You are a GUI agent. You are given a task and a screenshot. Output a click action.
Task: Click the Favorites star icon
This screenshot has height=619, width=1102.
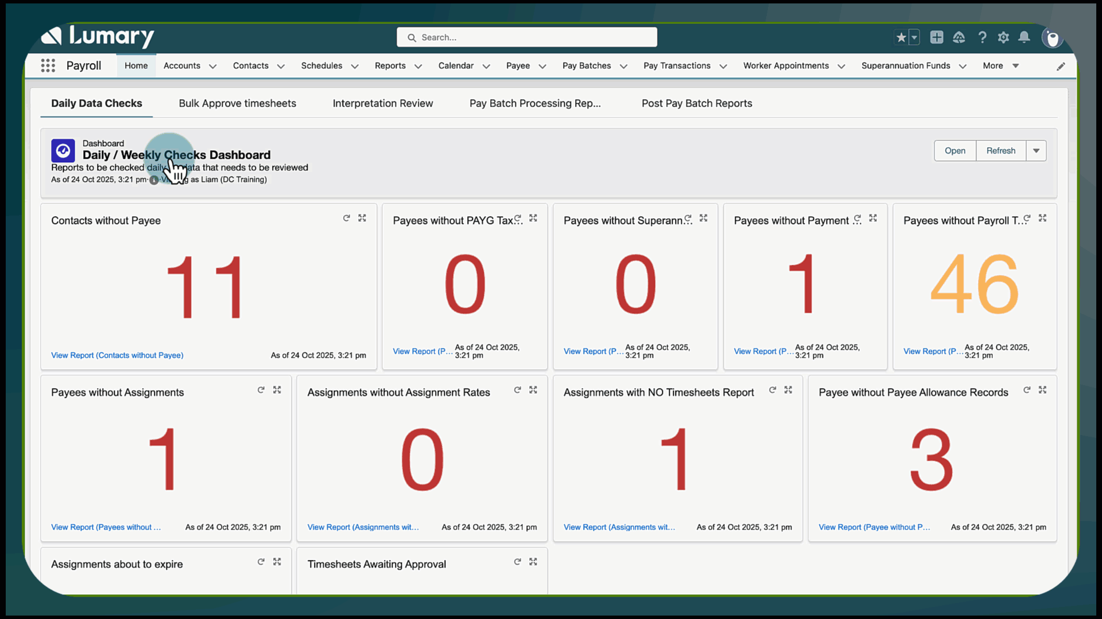pyautogui.click(x=901, y=38)
